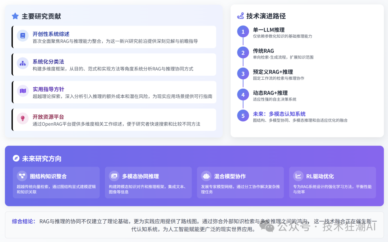Image resolution: width=388 pixels, height=242 pixels.
Task: Select step 5 circle for 未来 多模态认知系统
Action: click(x=243, y=116)
